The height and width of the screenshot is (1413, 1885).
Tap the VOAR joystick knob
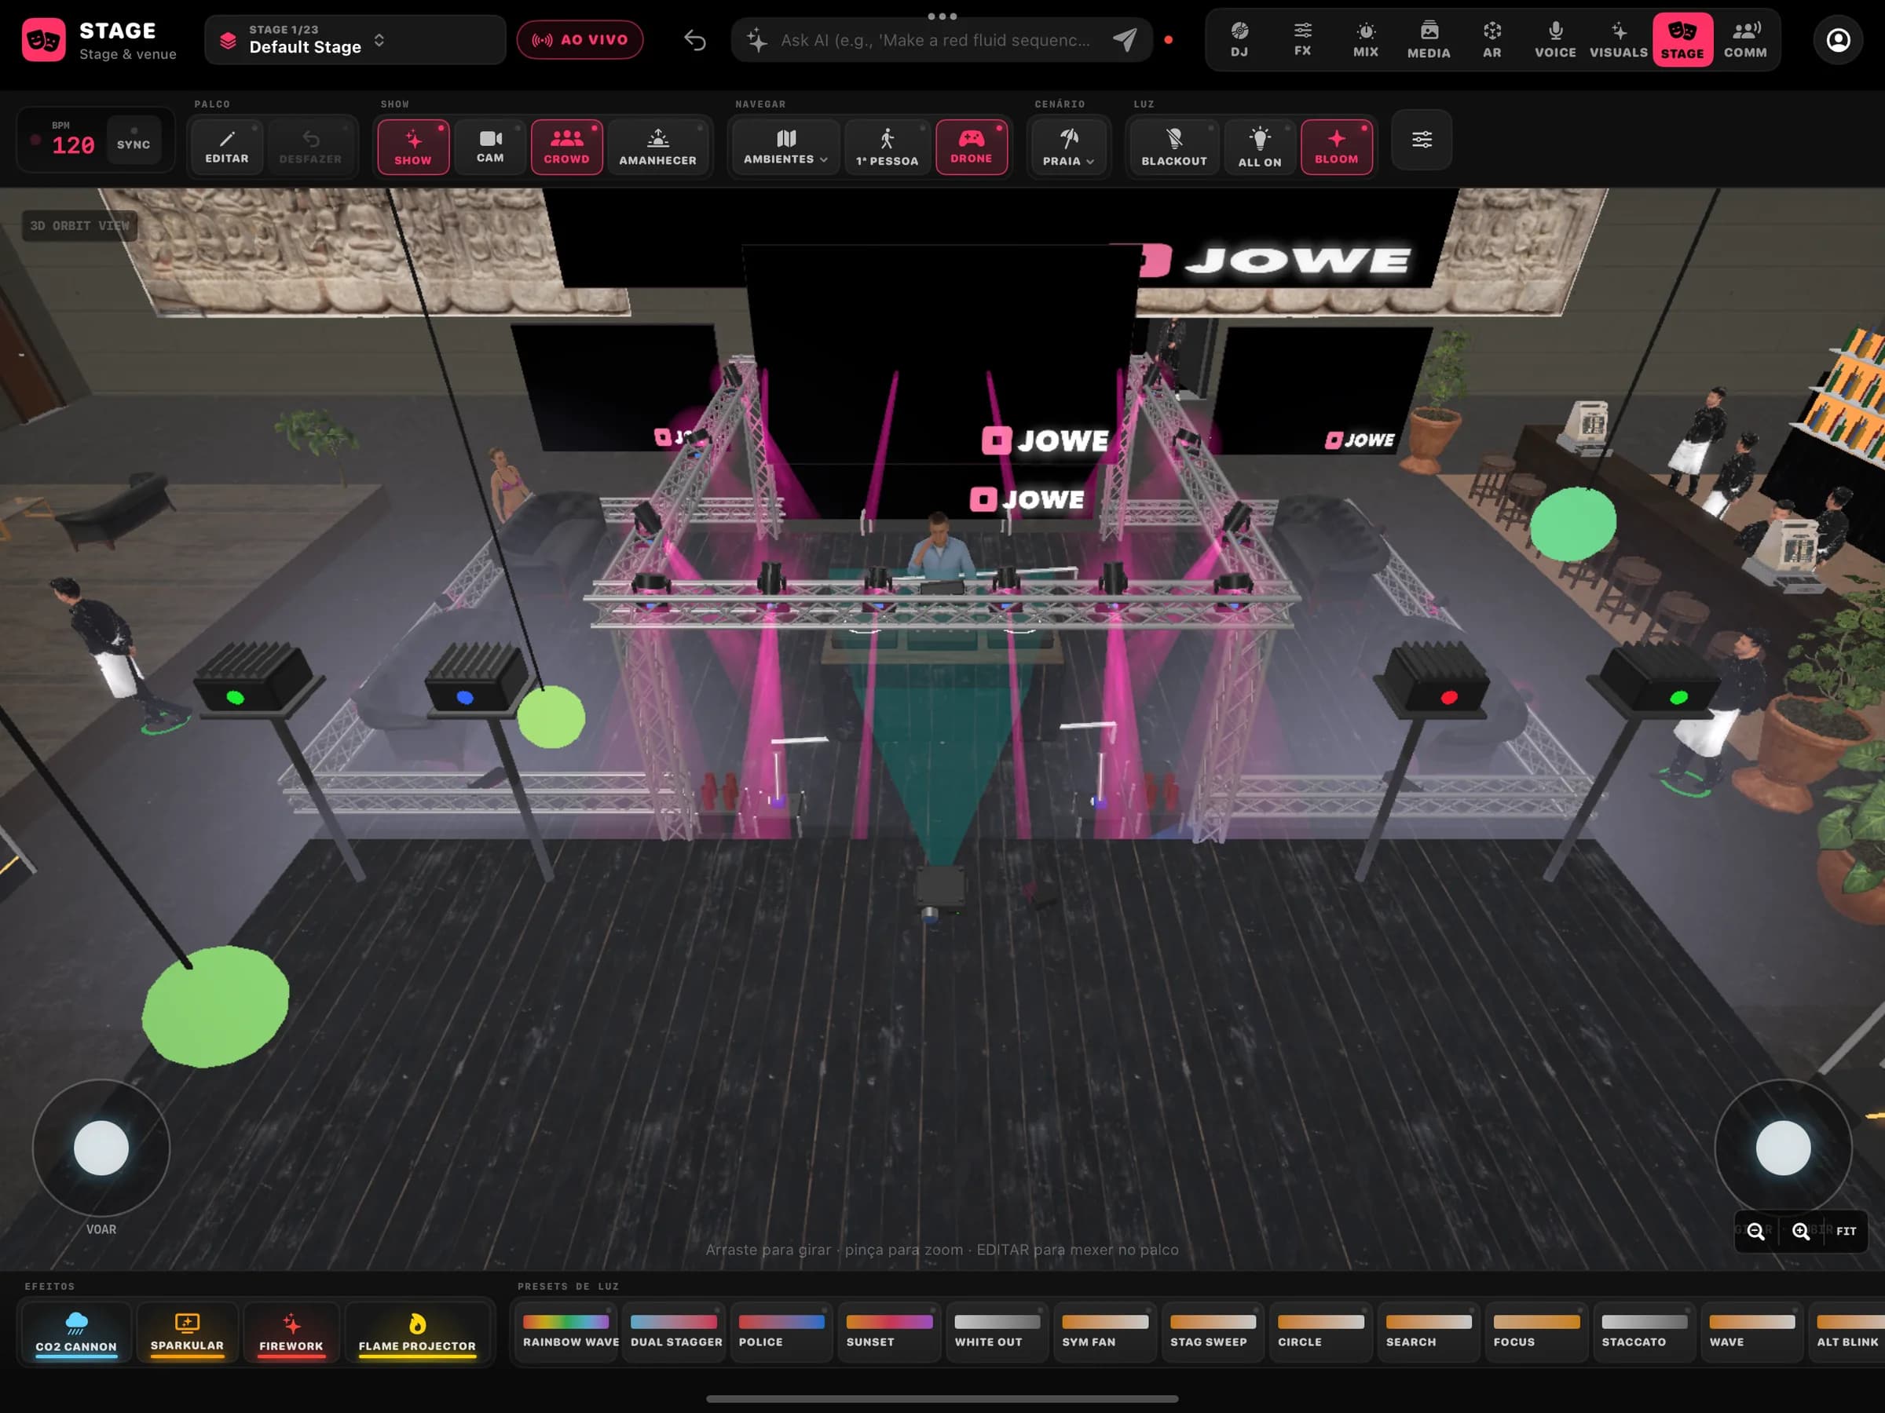(101, 1148)
